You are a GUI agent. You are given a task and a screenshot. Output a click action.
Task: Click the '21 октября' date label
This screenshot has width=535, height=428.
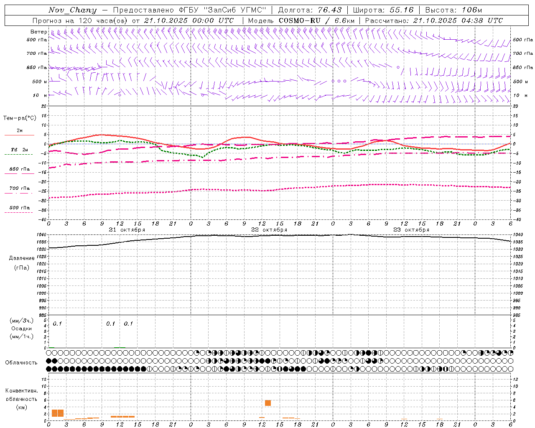(127, 230)
